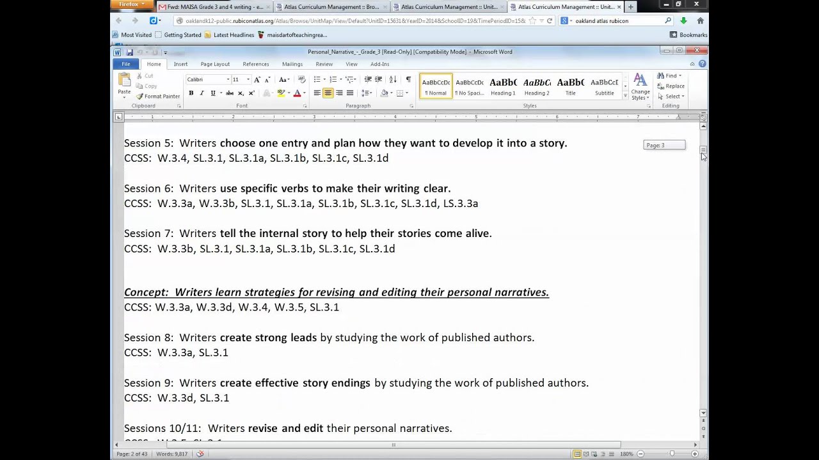
Task: Shrink font size with the small A icon
Action: 267,79
